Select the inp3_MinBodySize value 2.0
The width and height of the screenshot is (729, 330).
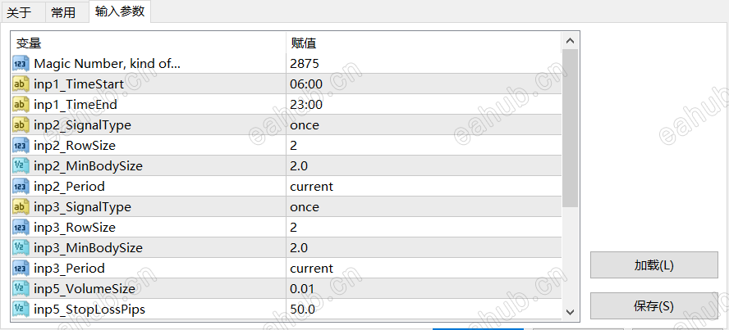(x=299, y=248)
